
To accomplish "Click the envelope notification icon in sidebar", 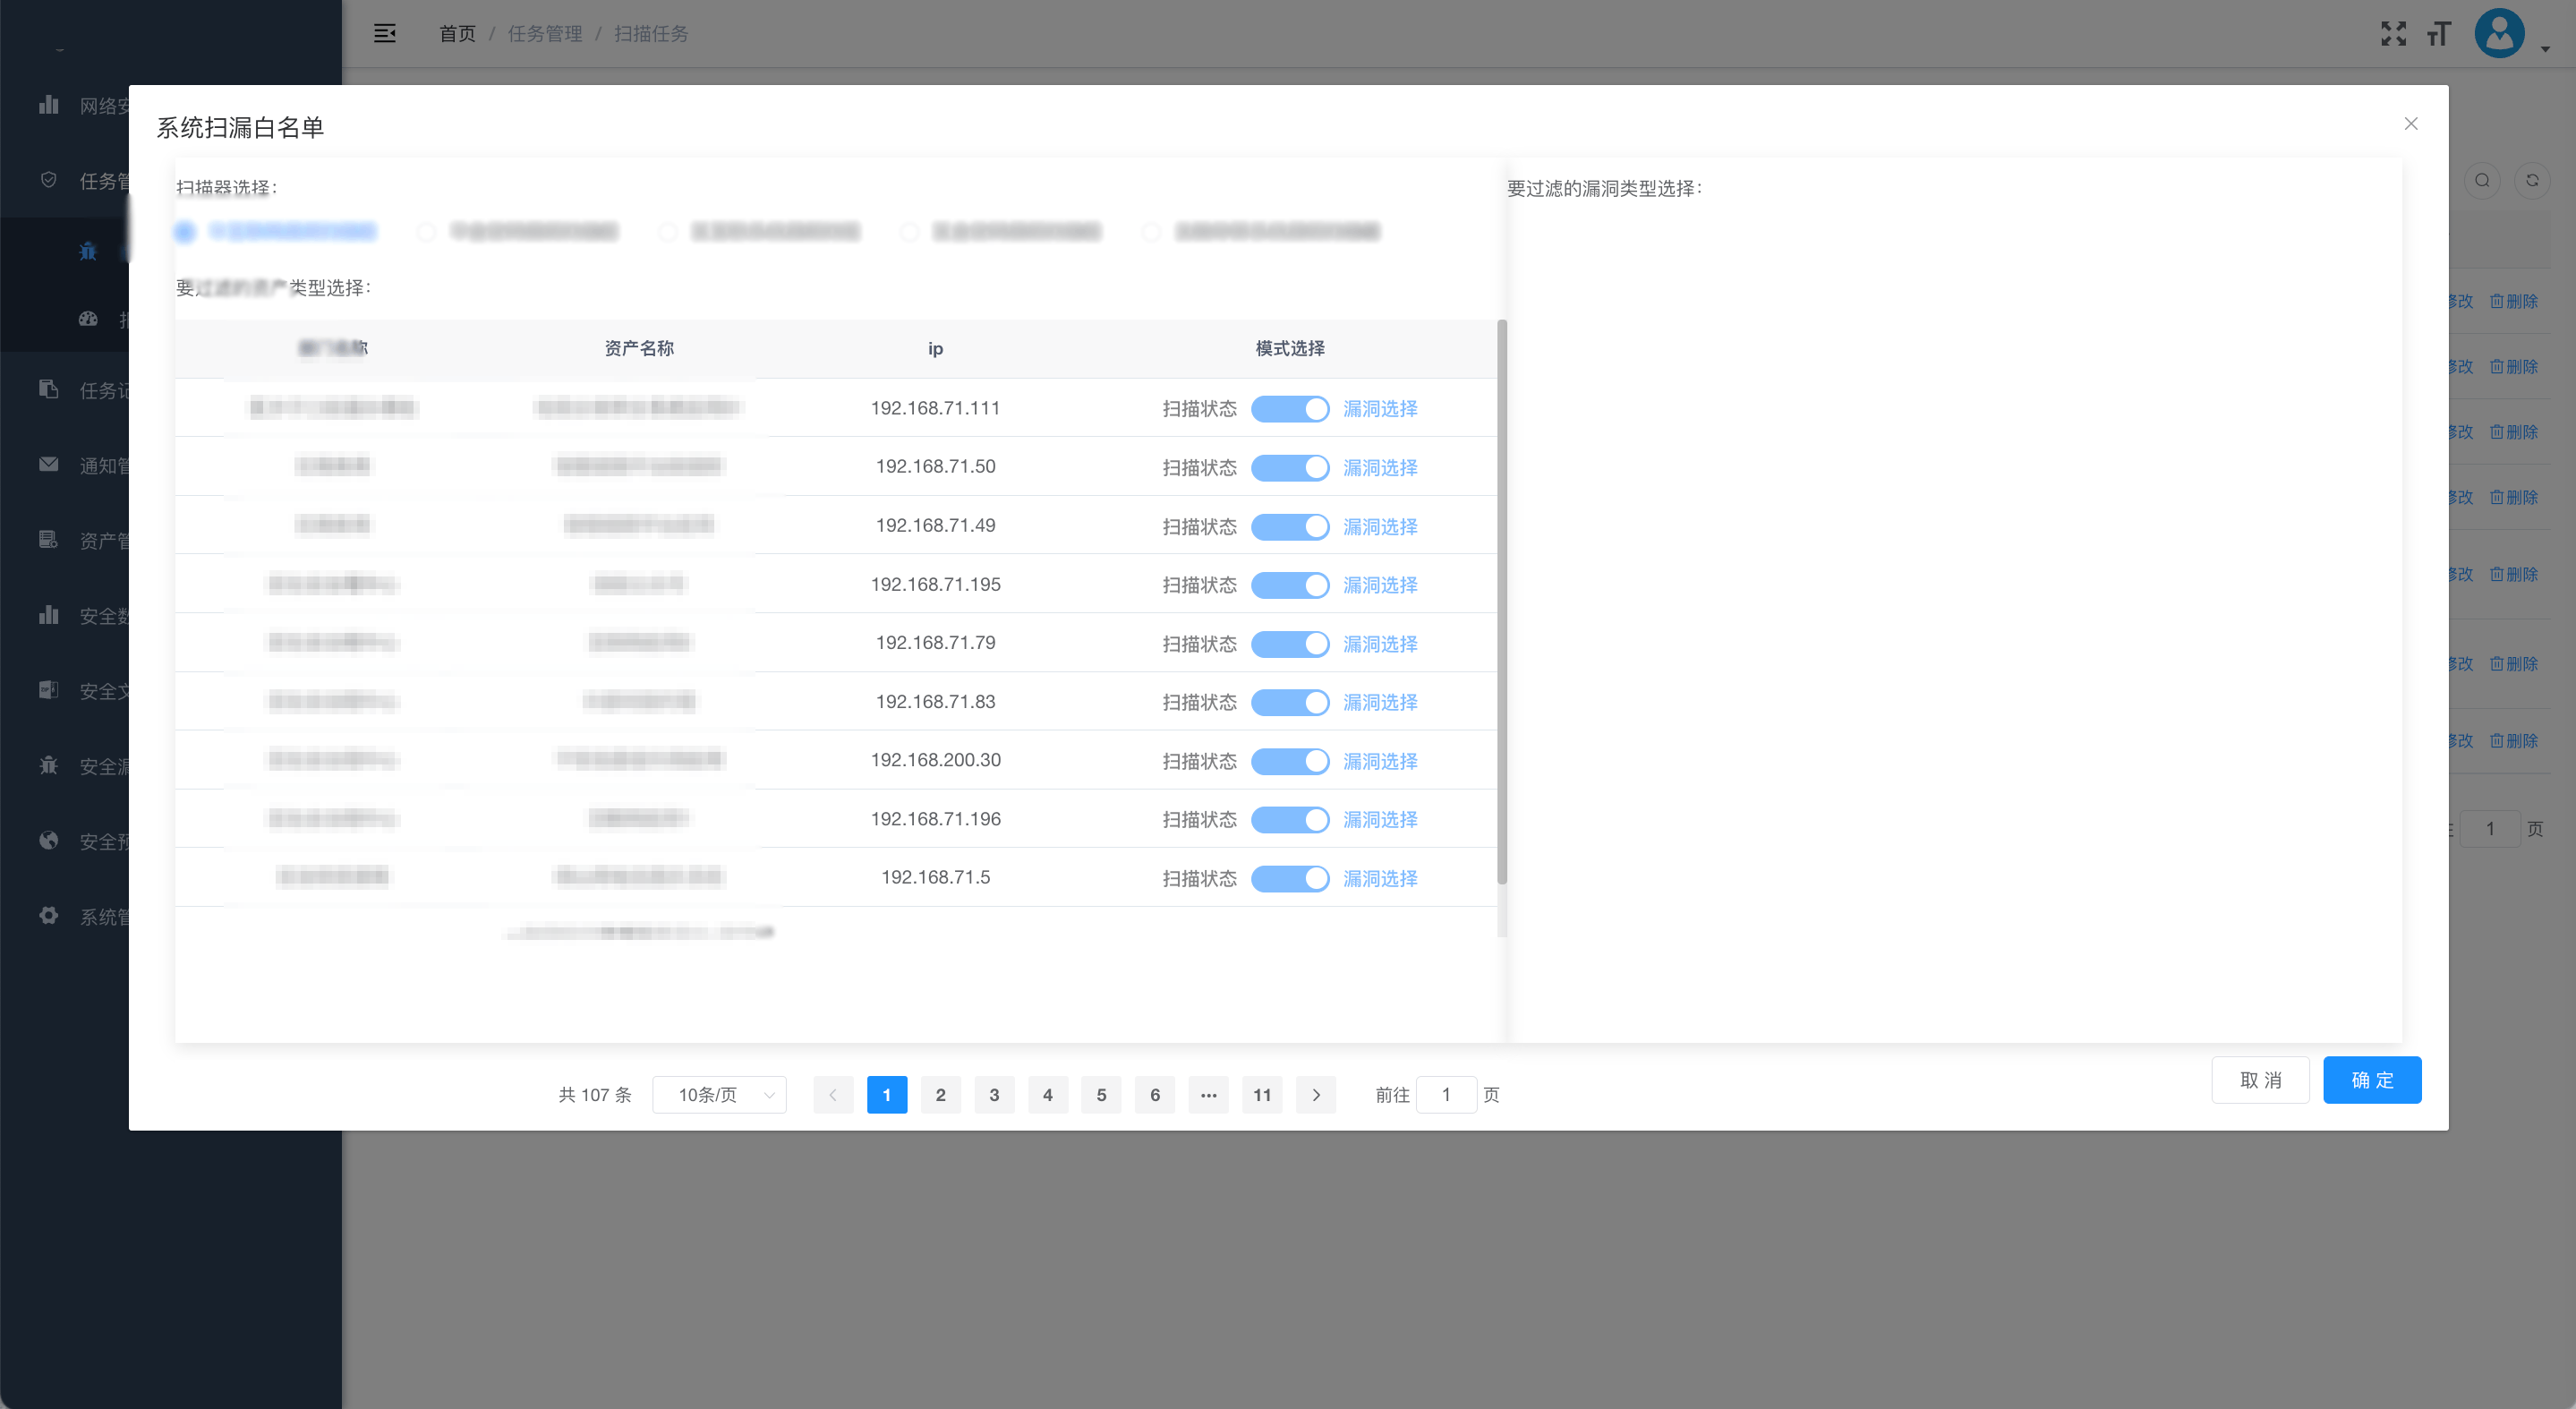I will pyautogui.click(x=48, y=465).
